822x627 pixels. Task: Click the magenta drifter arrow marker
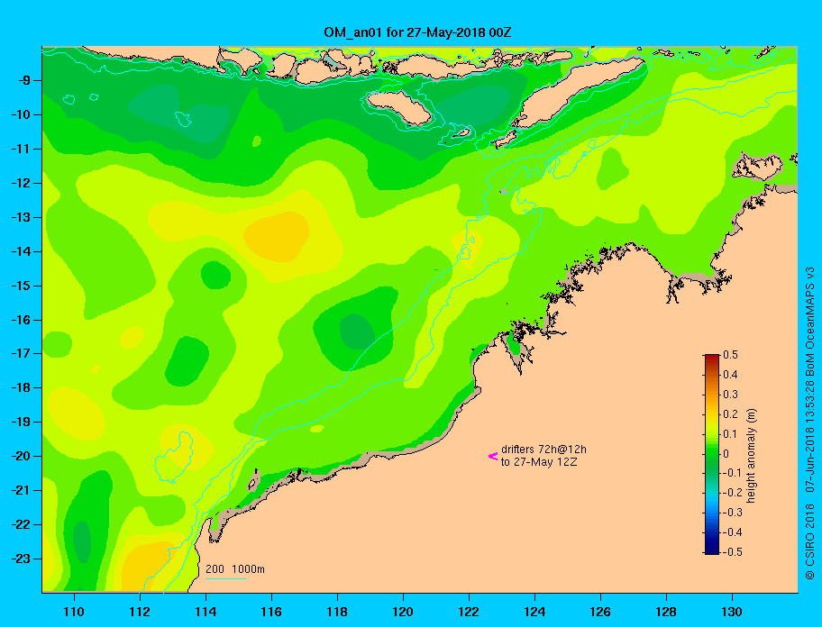pyautogui.click(x=493, y=456)
